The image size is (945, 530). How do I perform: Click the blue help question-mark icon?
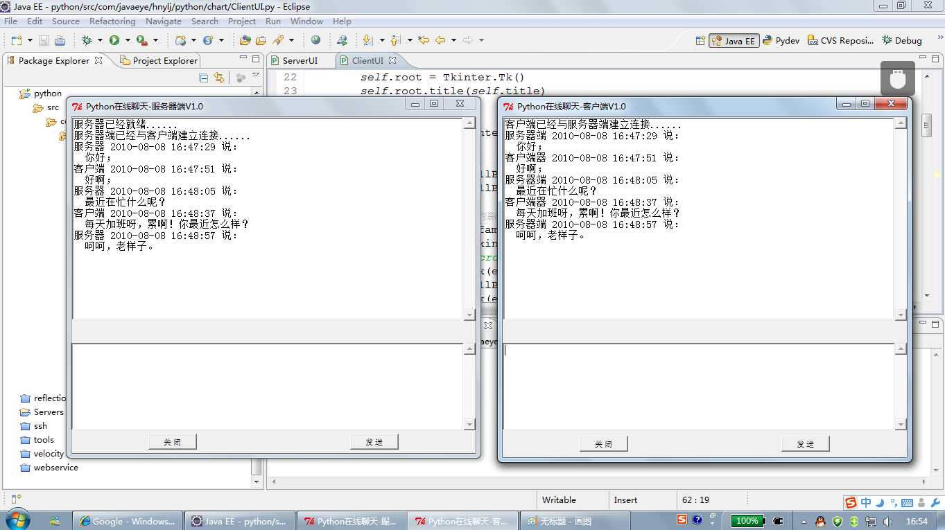pyautogui.click(x=697, y=520)
